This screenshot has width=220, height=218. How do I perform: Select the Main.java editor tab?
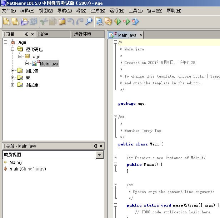[x=125, y=35]
